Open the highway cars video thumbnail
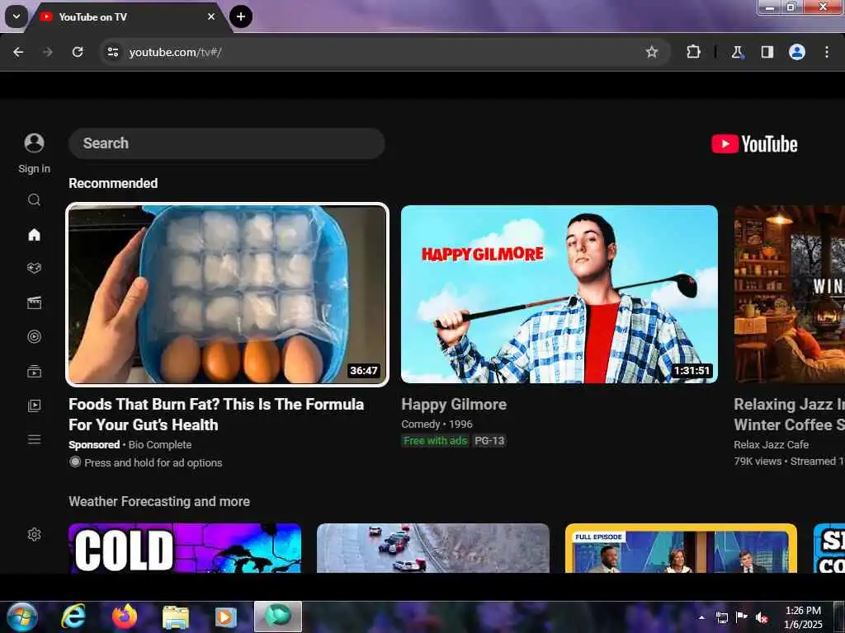Screen dimensions: 845x633 (x=433, y=548)
